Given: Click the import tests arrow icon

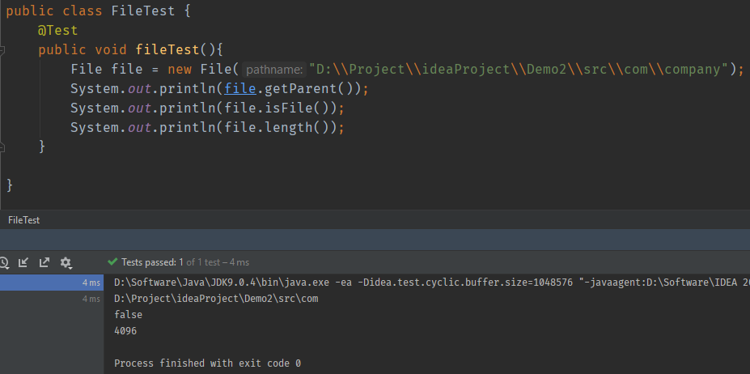Looking at the screenshot, I should click(x=23, y=262).
